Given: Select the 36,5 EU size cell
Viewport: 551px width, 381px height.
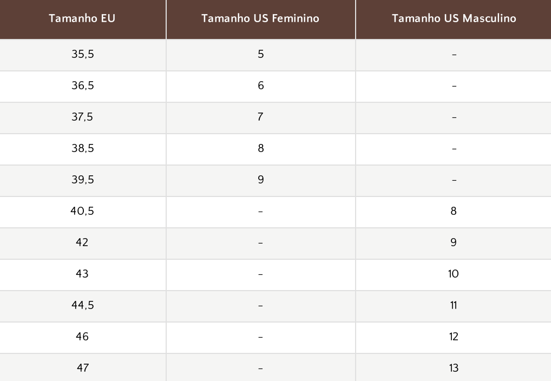Looking at the screenshot, I should click(x=83, y=87).
